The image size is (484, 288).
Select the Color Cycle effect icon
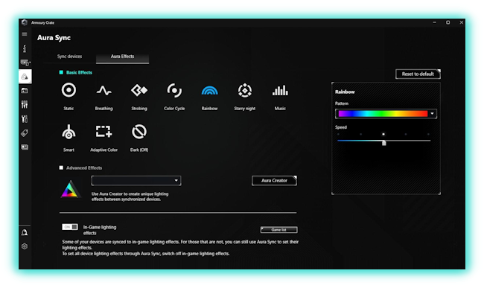[174, 90]
